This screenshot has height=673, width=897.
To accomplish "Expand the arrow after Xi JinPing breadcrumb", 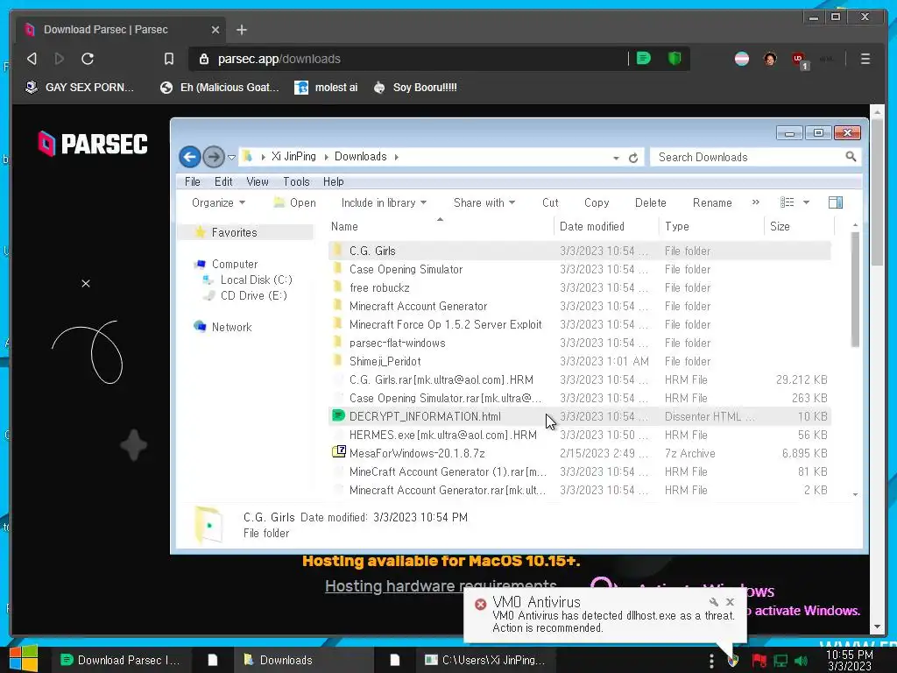I will pos(326,157).
